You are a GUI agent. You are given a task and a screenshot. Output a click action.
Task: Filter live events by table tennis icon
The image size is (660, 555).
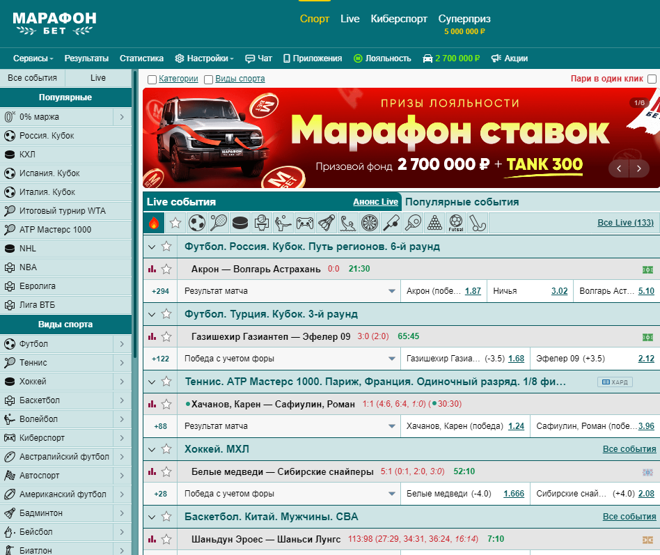pos(413,223)
